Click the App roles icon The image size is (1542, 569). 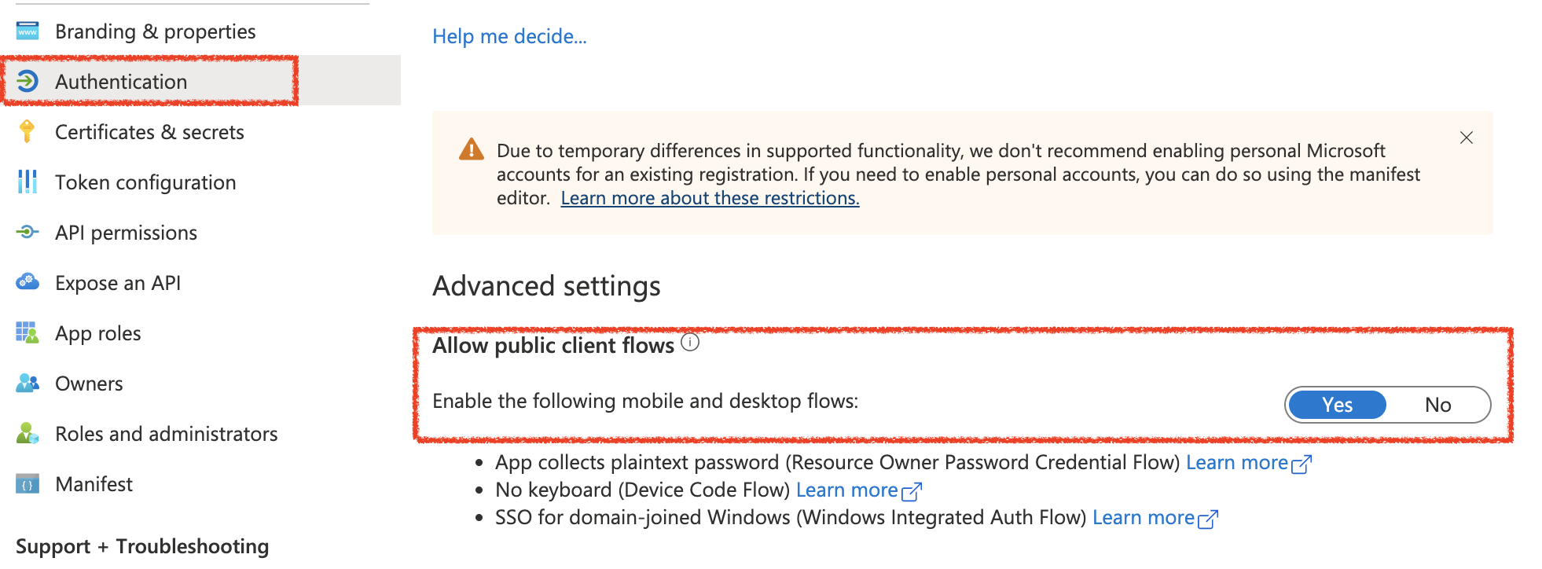28,332
